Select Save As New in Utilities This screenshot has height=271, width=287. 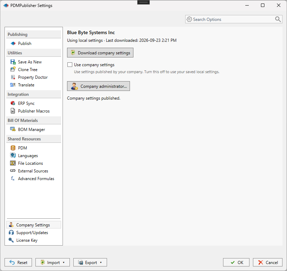pos(34,62)
